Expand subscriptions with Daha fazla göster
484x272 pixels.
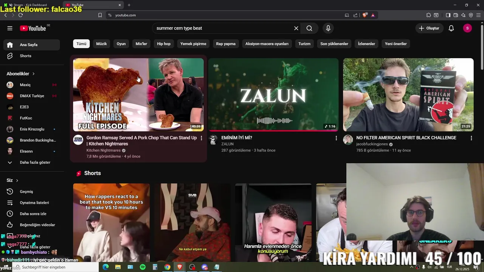click(32, 162)
